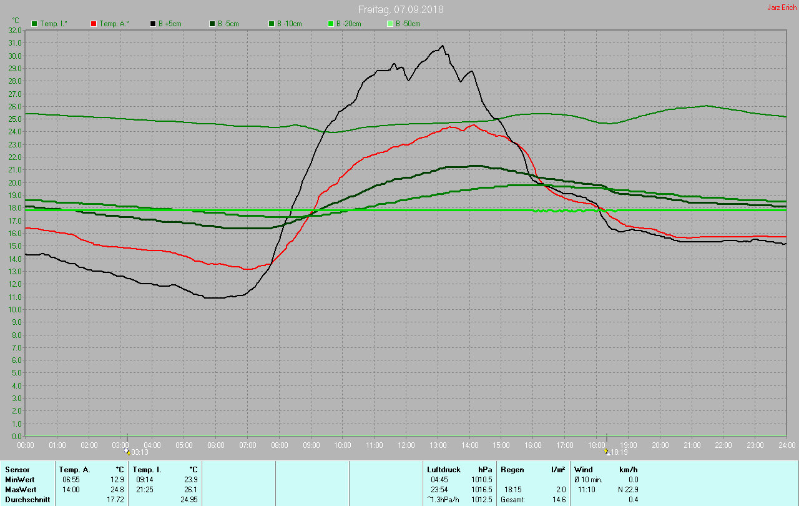Viewport: 799px width, 506px height.
Task: Click the red Temp. A.* legend swatch
Action: [94, 24]
